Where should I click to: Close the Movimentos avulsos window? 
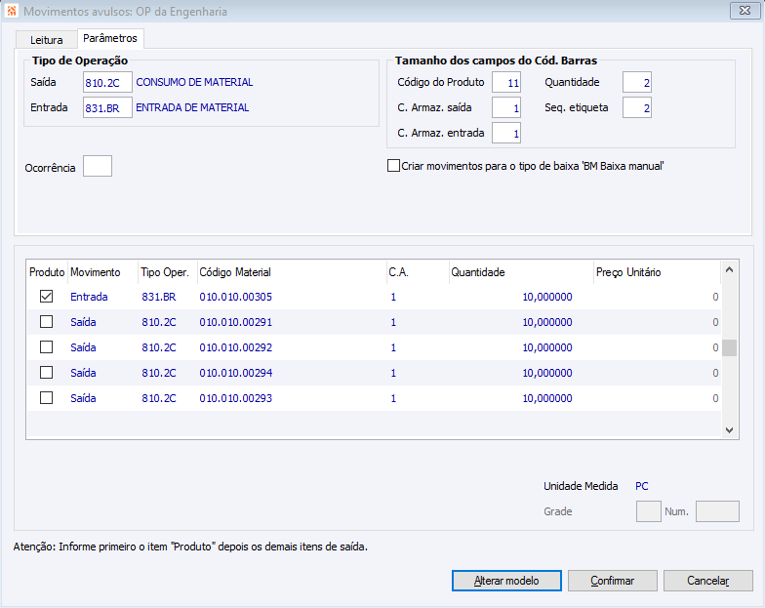point(744,11)
